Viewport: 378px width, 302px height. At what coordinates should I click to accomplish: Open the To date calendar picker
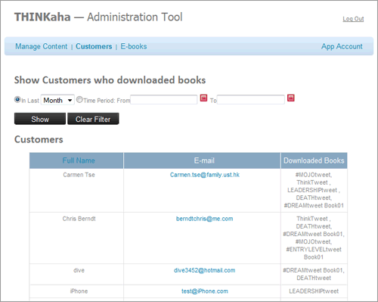pyautogui.click(x=291, y=98)
